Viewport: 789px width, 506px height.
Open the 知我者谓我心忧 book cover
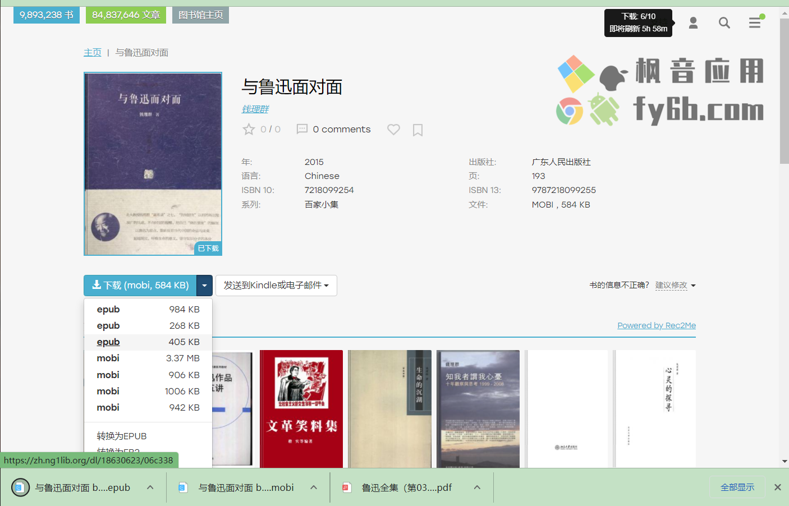click(x=478, y=408)
